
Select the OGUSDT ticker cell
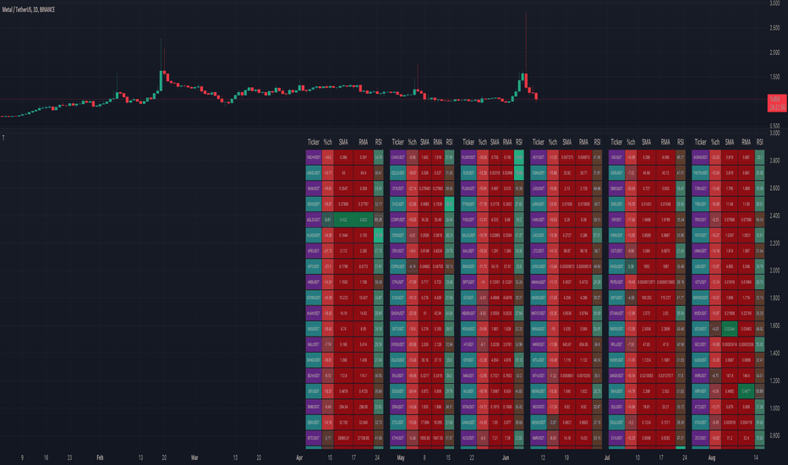(x=616, y=157)
